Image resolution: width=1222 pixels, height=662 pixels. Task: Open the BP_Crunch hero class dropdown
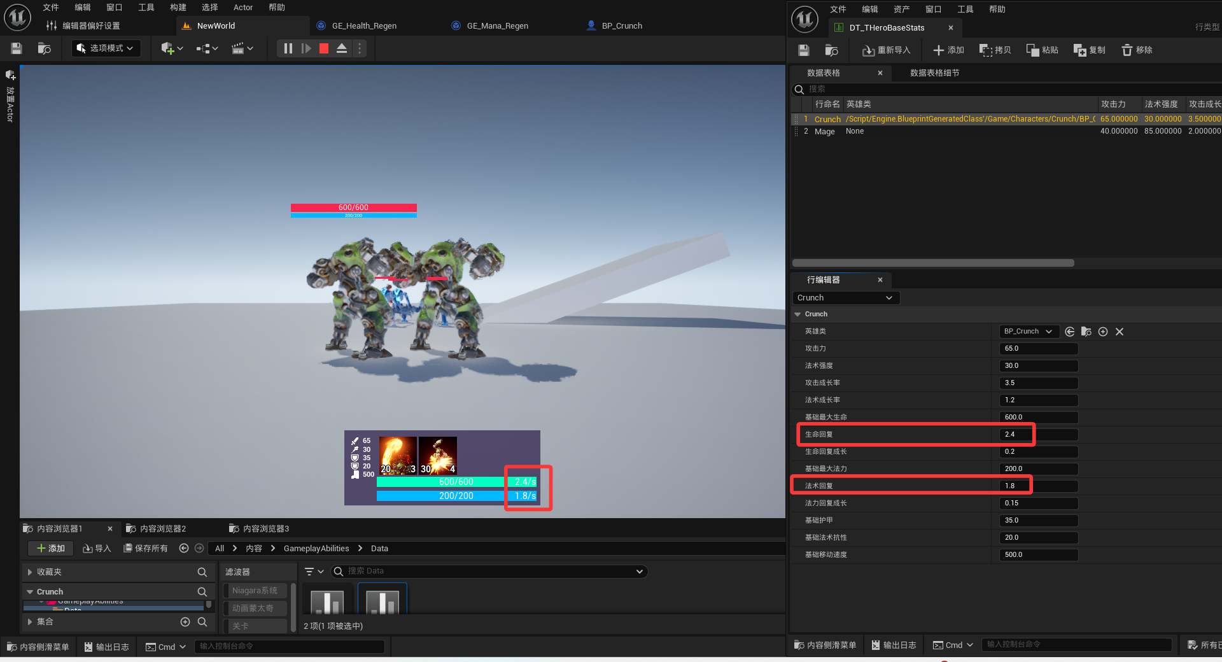[x=1028, y=332]
